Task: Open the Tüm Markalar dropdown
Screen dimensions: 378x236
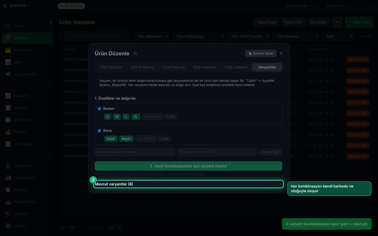Action: [x=151, y=36]
